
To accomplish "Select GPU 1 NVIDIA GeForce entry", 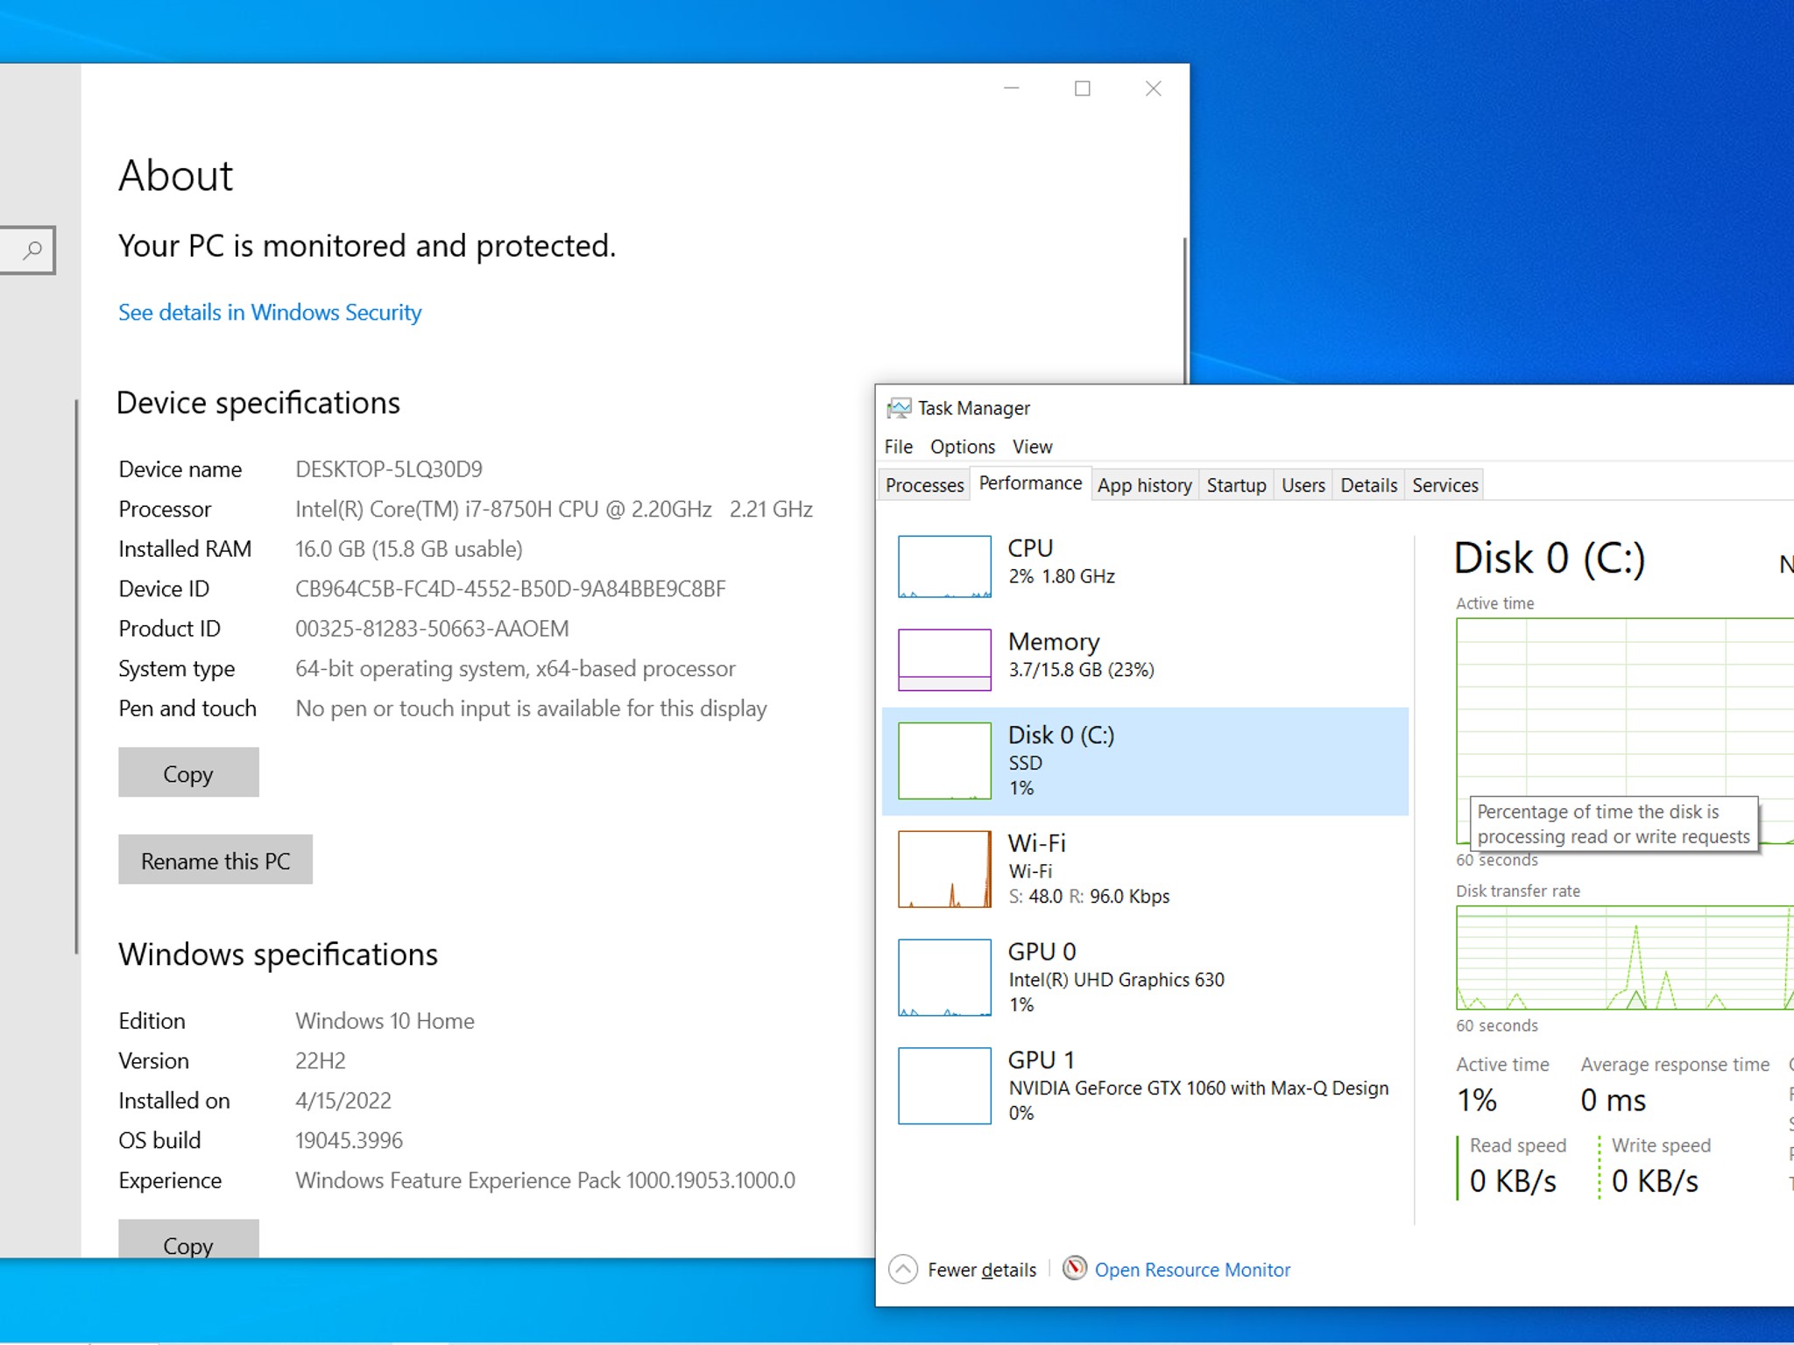I will coord(1145,1086).
